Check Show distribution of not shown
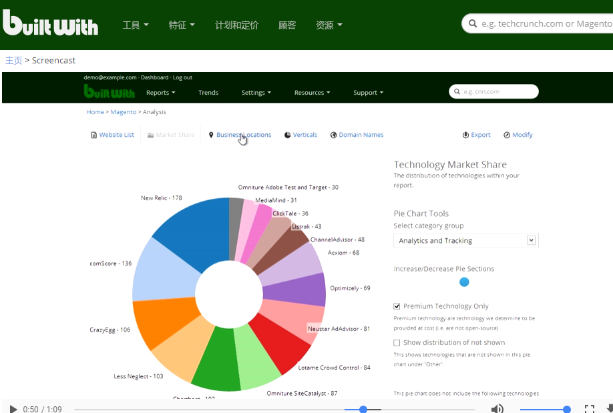The height and width of the screenshot is (413, 613). pos(397,343)
